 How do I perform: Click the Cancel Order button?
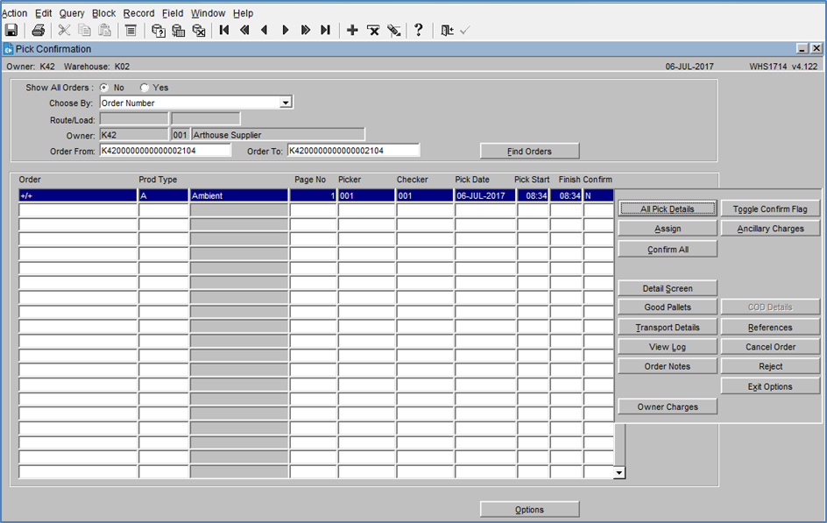tap(770, 347)
